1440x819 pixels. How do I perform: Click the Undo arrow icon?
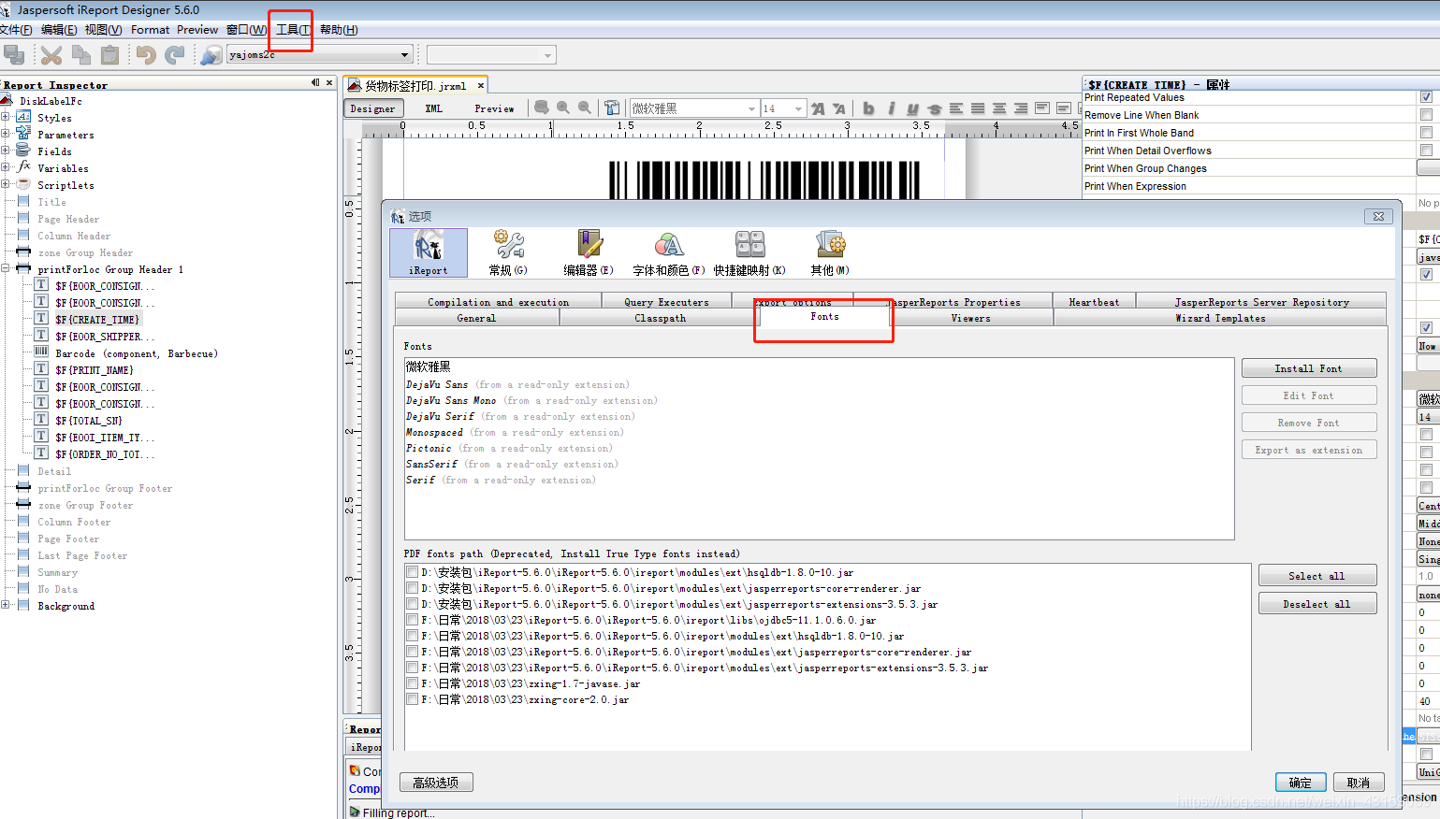pyautogui.click(x=145, y=55)
